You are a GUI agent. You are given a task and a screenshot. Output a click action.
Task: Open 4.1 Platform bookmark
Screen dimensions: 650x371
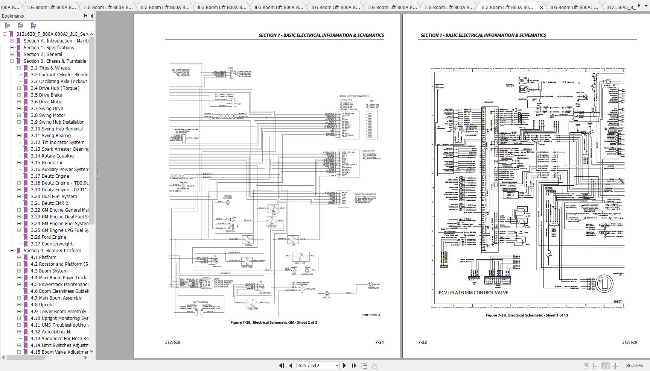pos(43,257)
